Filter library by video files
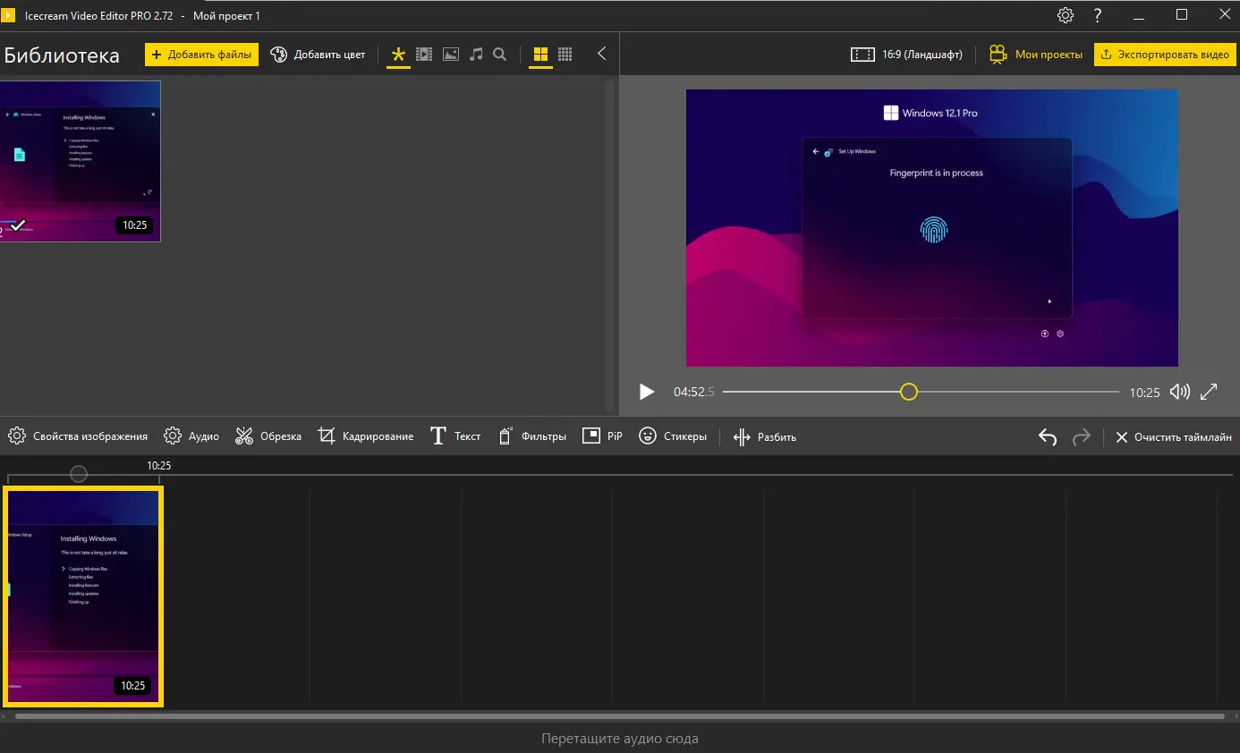1240x753 pixels. (x=424, y=55)
